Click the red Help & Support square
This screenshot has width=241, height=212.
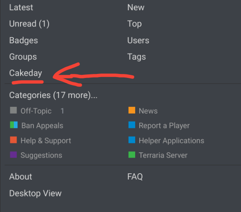click(x=13, y=140)
